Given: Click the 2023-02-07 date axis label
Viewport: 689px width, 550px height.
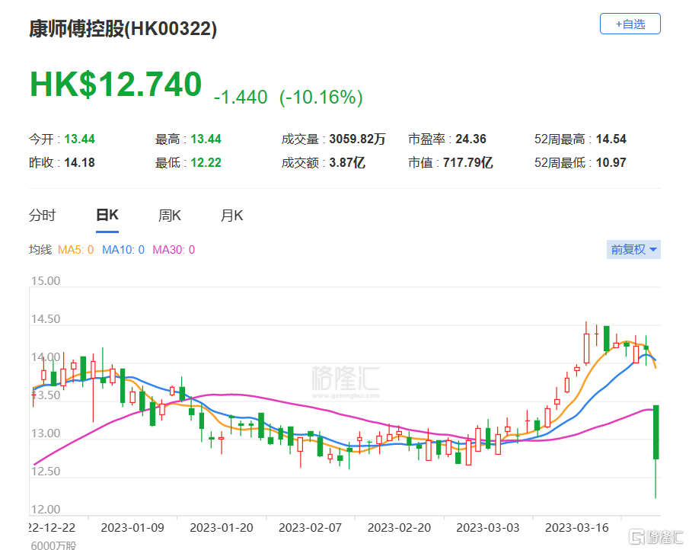Looking at the screenshot, I should [310, 528].
